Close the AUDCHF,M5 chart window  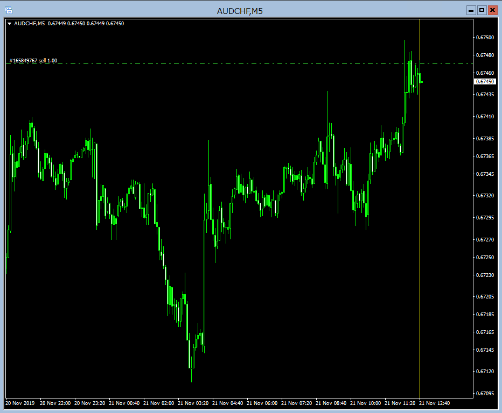[x=492, y=11]
